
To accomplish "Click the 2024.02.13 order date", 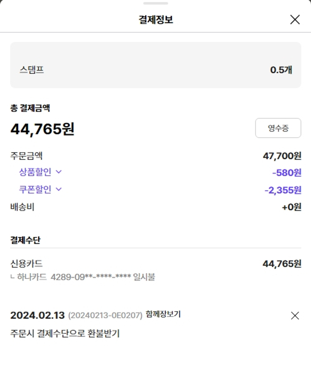I will 38,315.
